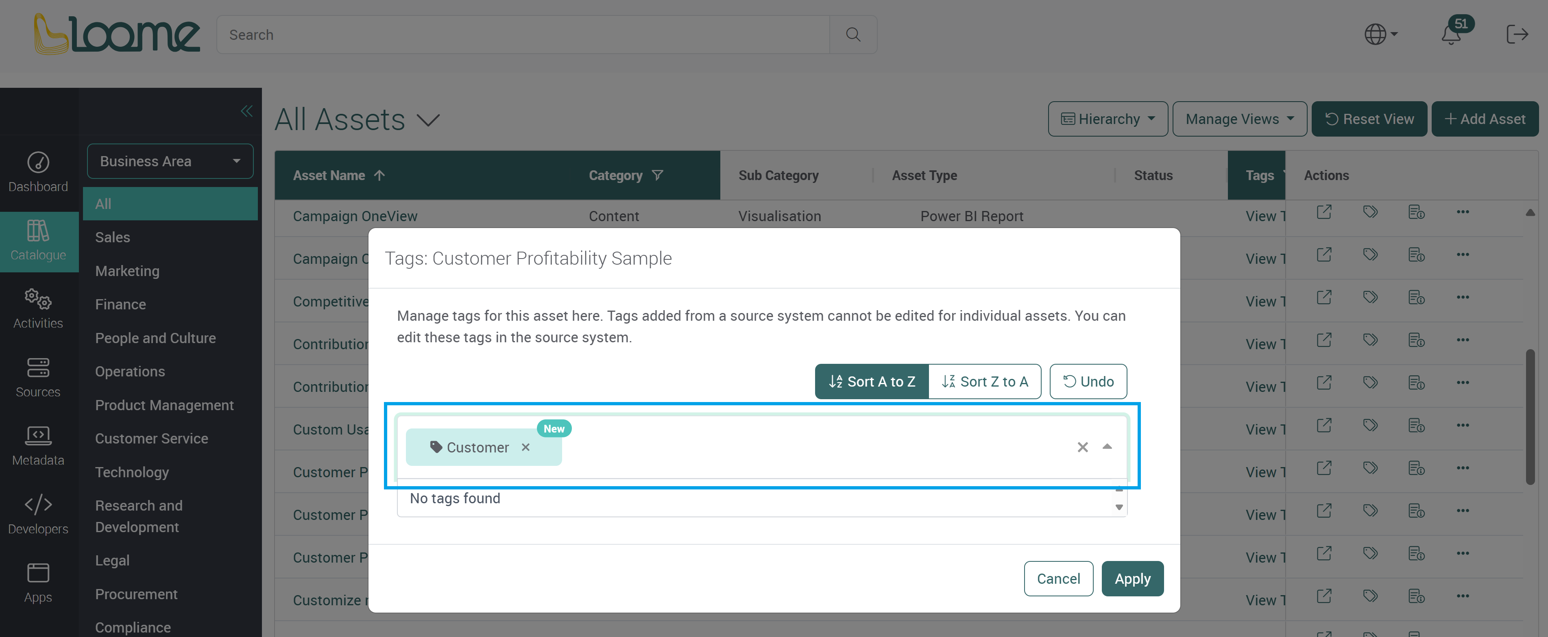Open the Hierarchy dropdown
Screen dimensions: 1548x637
click(1108, 119)
